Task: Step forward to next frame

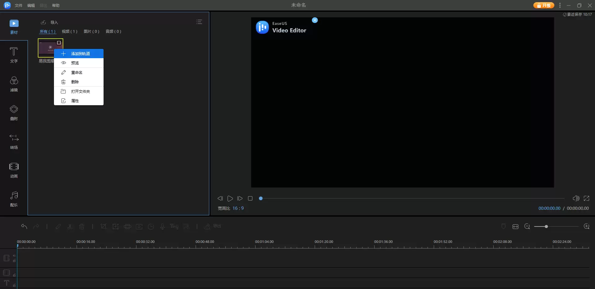Action: pyautogui.click(x=240, y=198)
